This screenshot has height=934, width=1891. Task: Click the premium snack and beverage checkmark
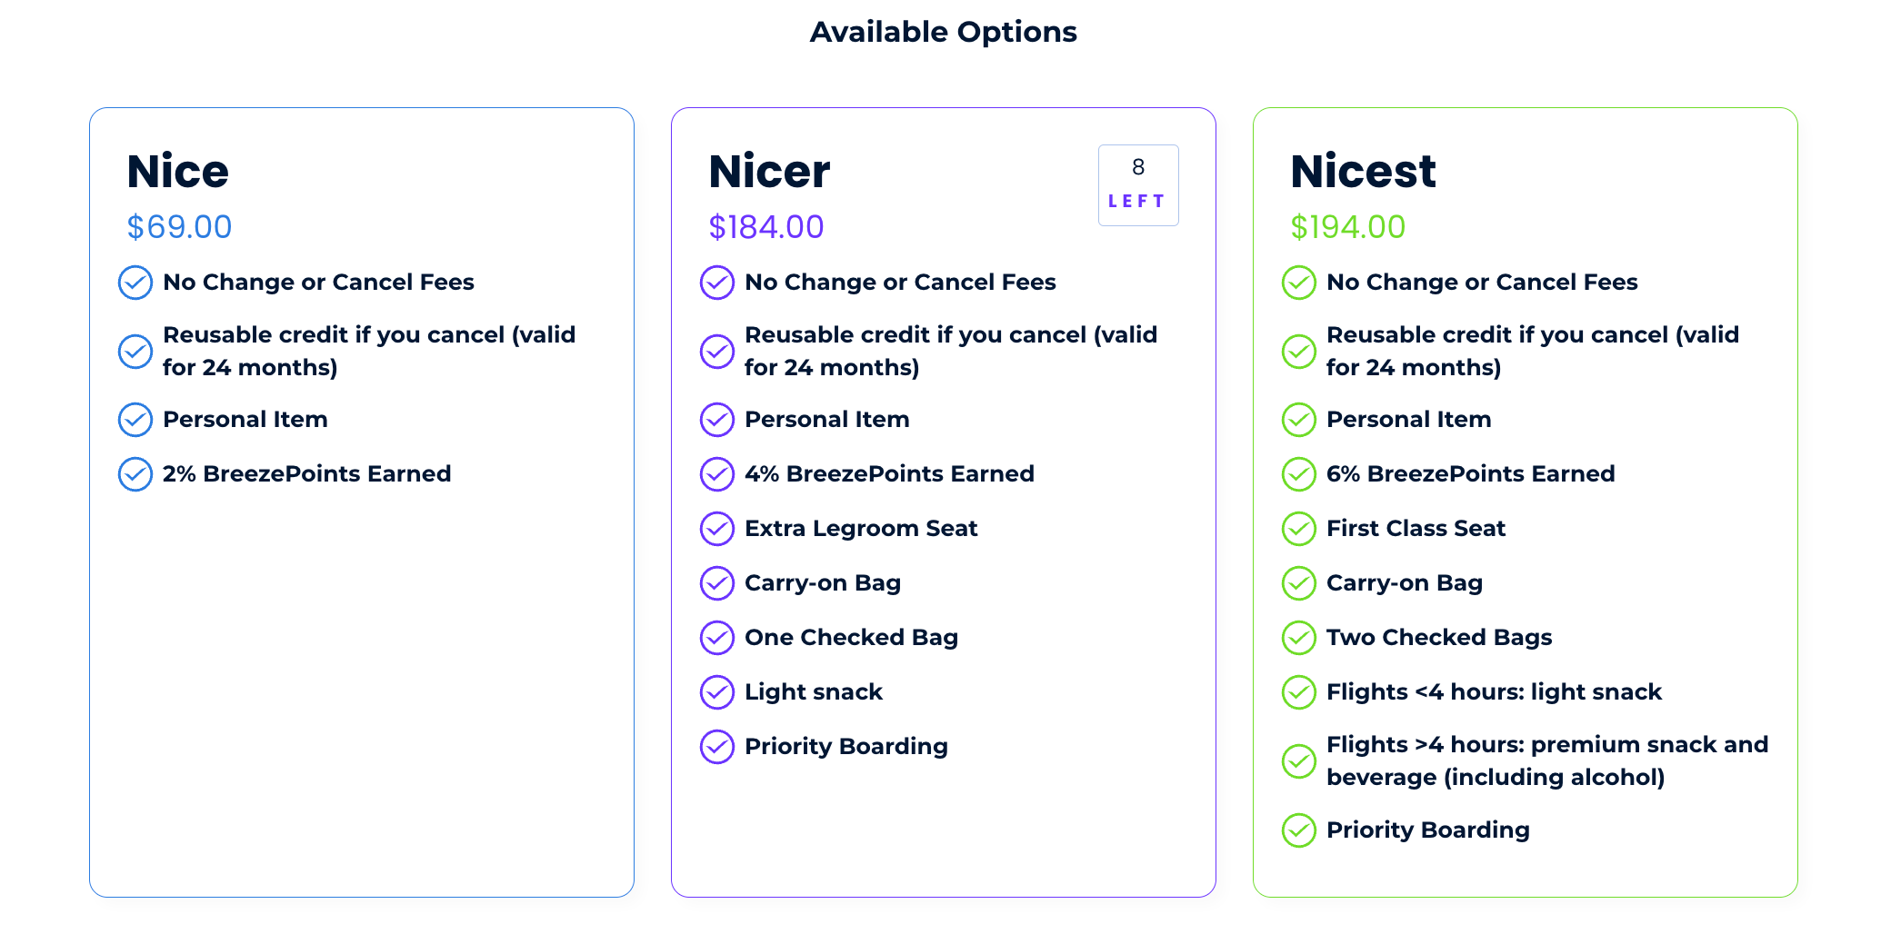[1298, 761]
